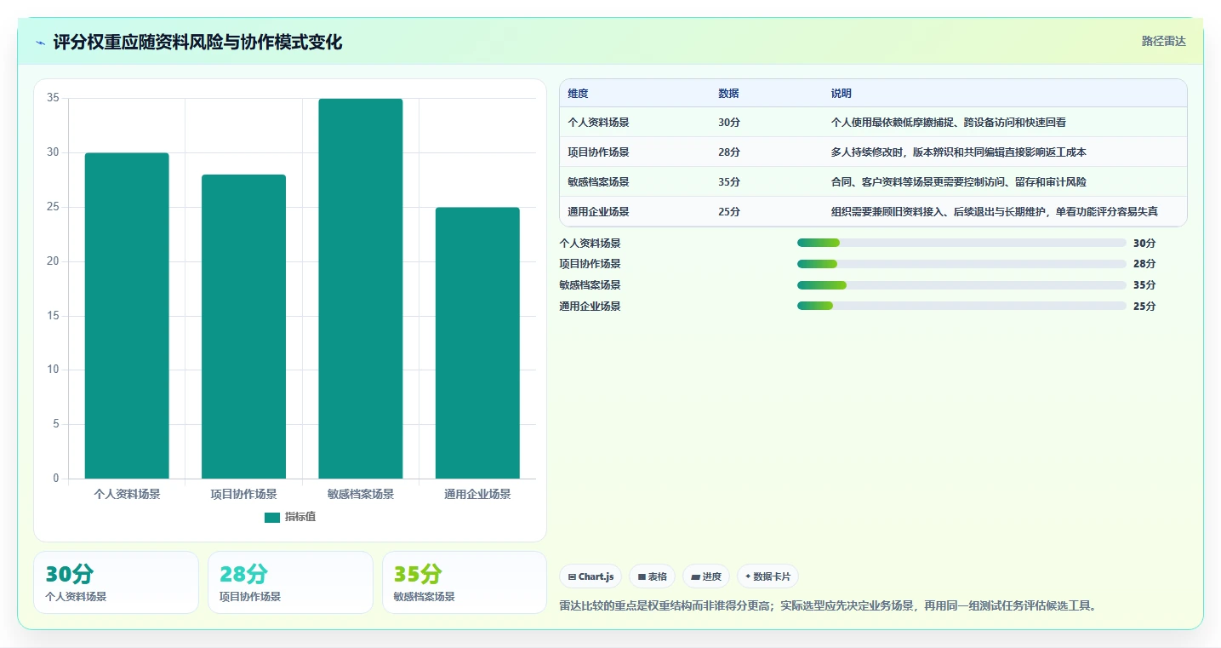This screenshot has height=648, width=1221.
Task: Click the Chart.js chip
Action: [x=591, y=576]
